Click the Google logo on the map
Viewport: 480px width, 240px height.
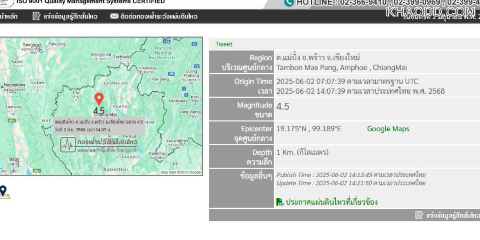tap(8, 171)
